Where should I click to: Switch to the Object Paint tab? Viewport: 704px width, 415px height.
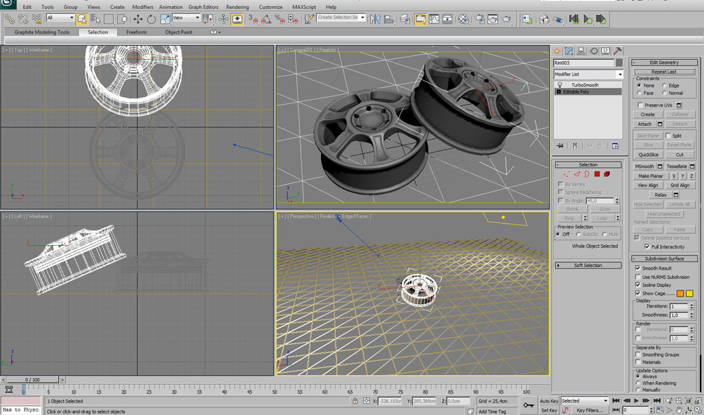[179, 32]
